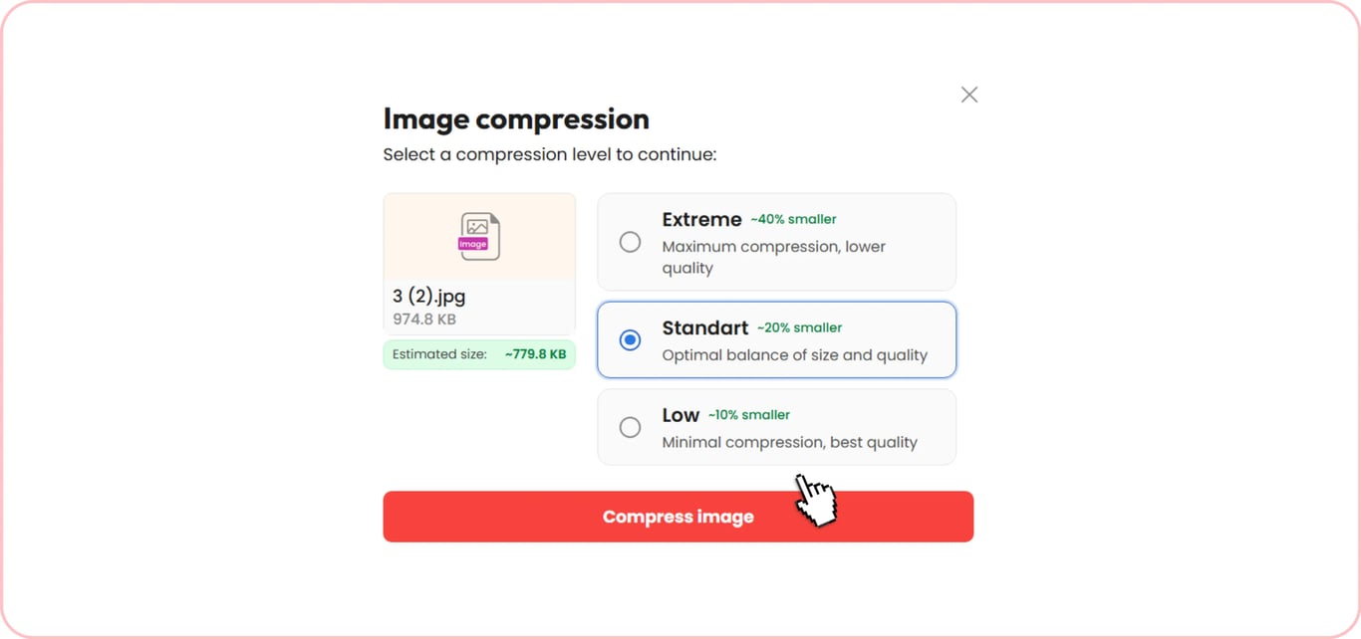Viewport: 1361px width, 639px height.
Task: Click the 974.8 KB file size text
Action: point(424,319)
